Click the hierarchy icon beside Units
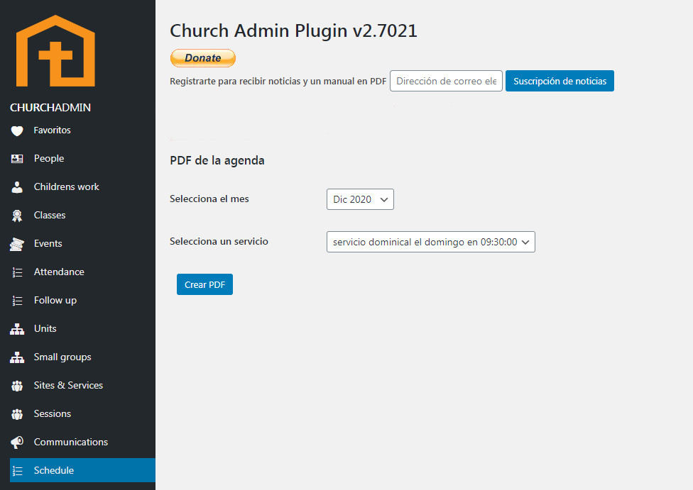Image resolution: width=693 pixels, height=490 pixels. tap(18, 329)
